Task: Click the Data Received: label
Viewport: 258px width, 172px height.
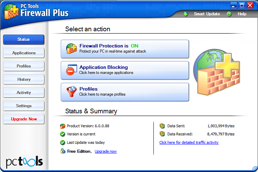Action: pos(180,134)
